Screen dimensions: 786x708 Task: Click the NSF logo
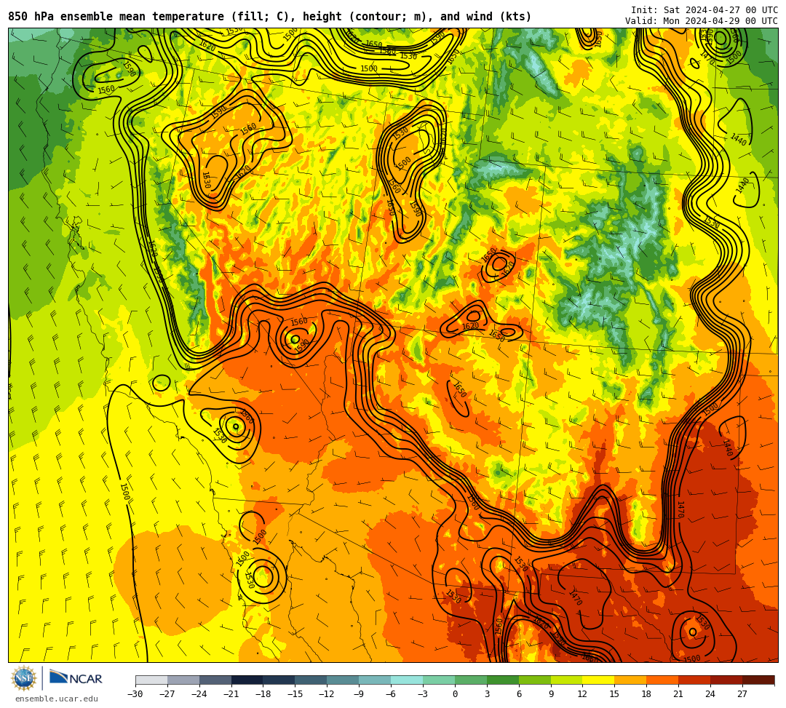click(x=23, y=678)
